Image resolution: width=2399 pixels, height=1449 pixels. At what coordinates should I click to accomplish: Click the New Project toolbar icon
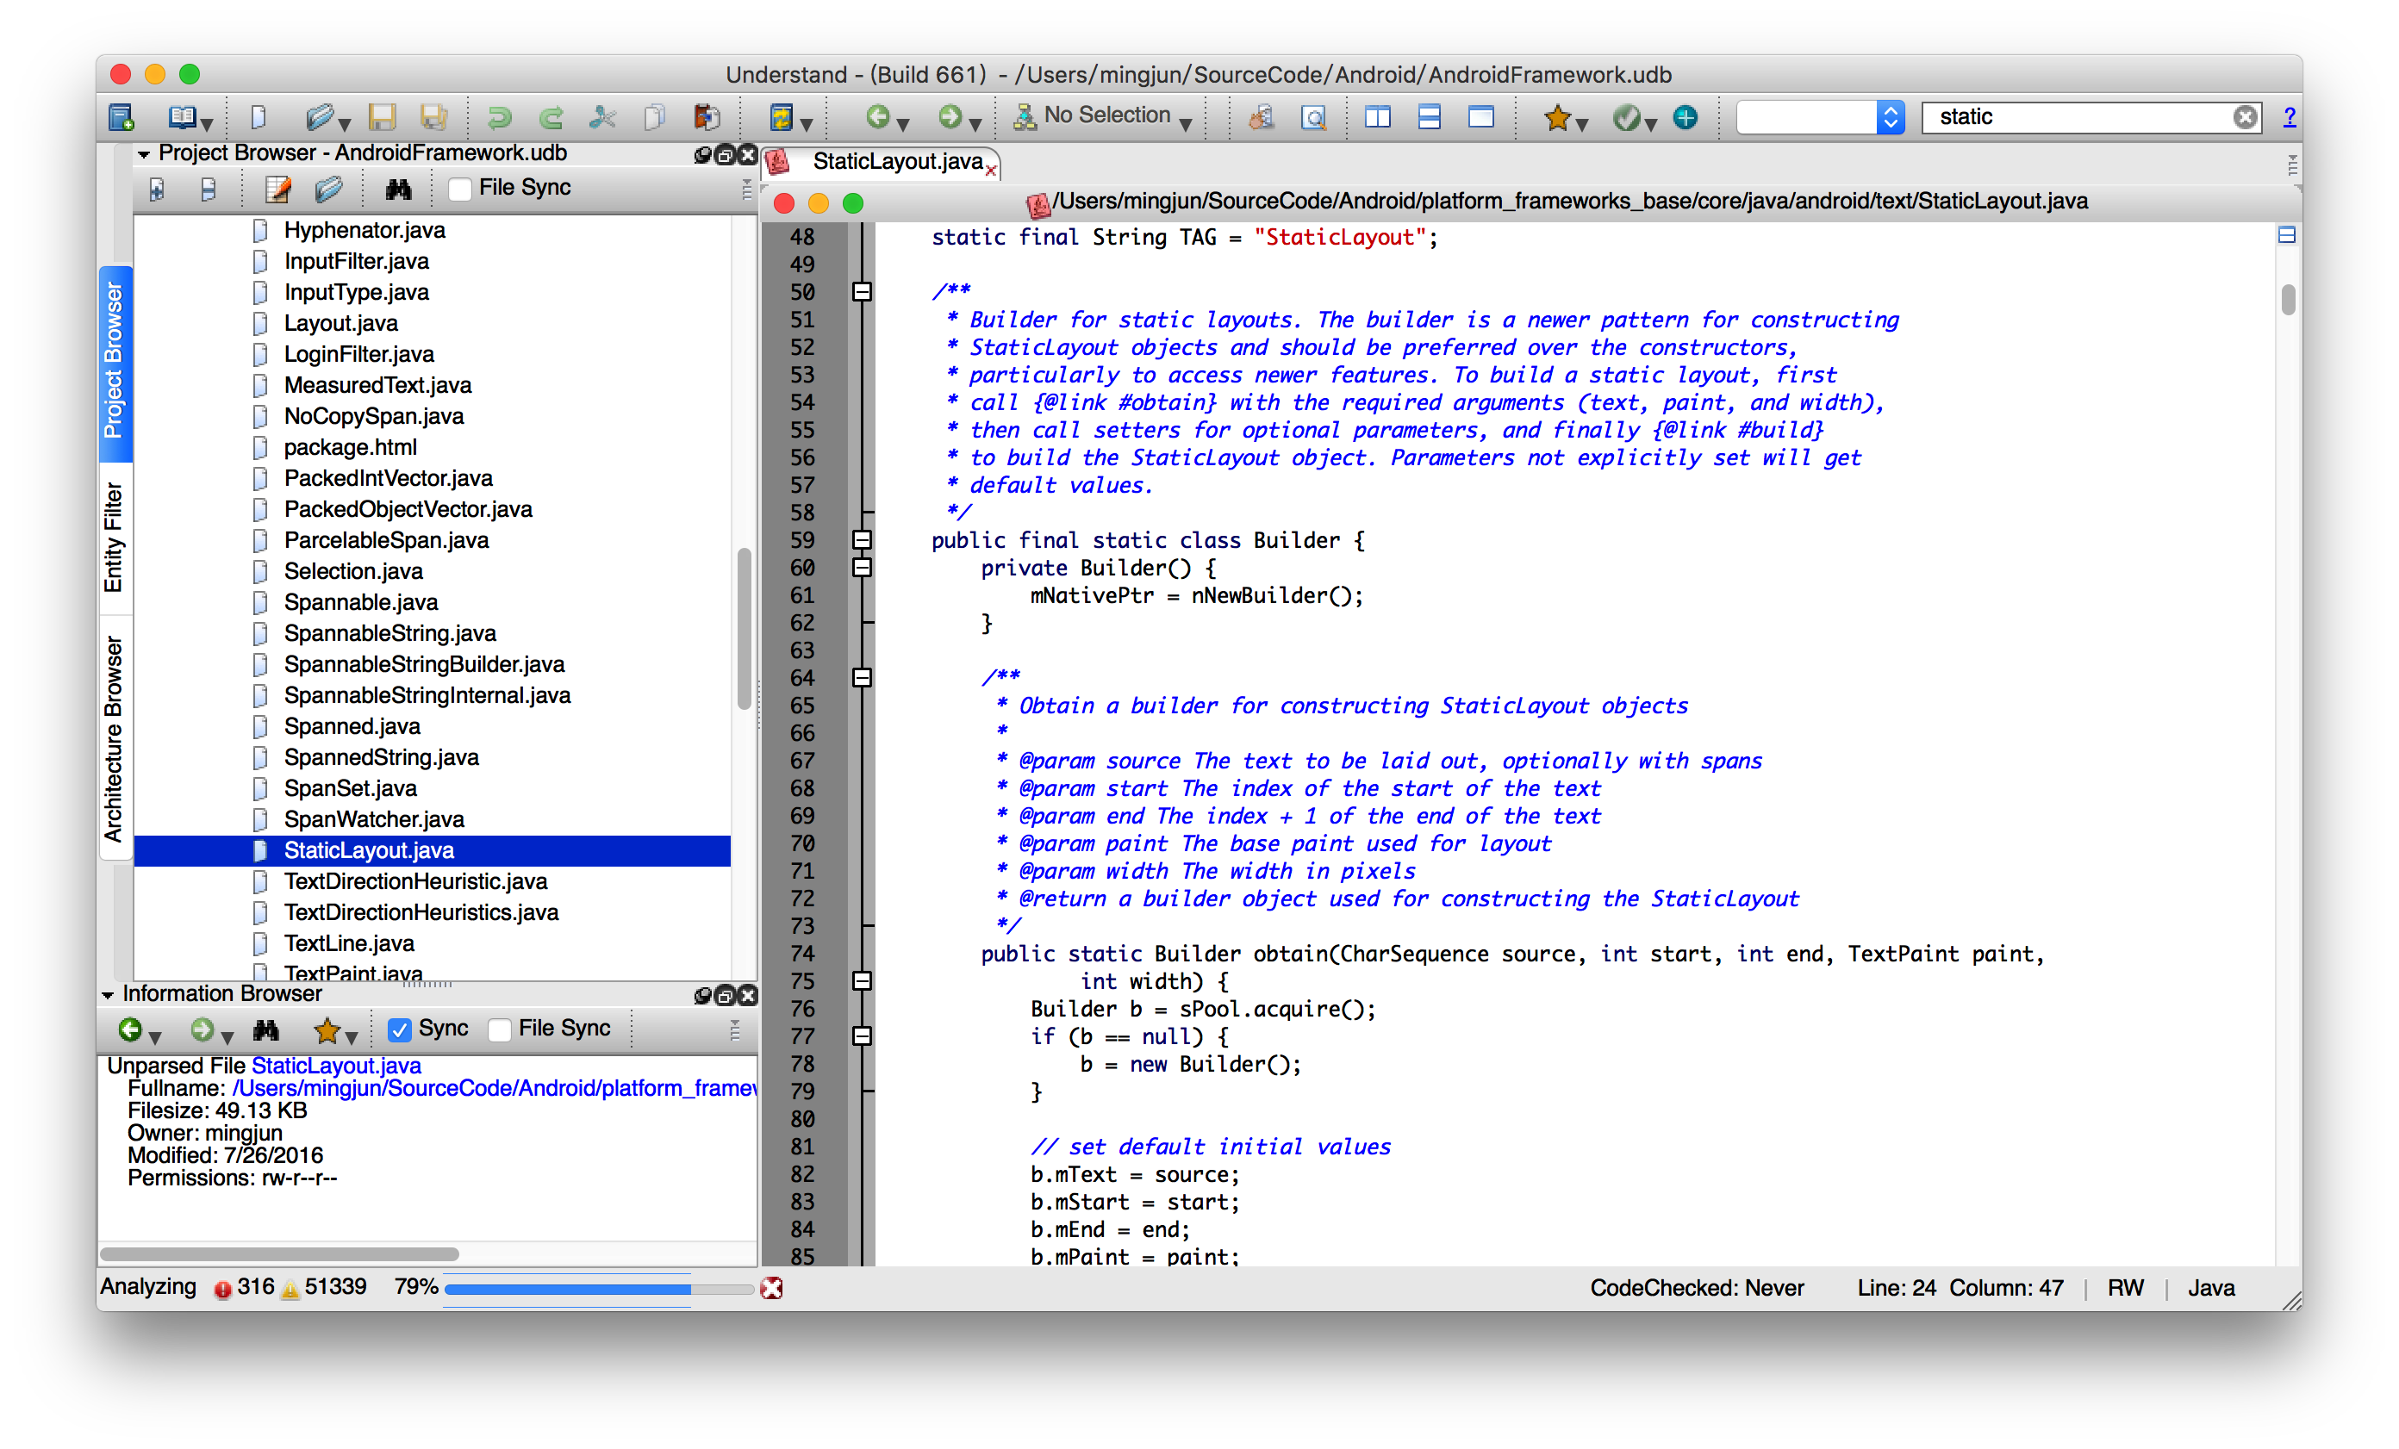122,118
